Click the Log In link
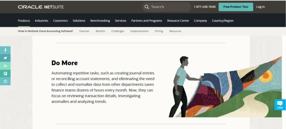Viewport: 286px width, 129px height. click(261, 7)
